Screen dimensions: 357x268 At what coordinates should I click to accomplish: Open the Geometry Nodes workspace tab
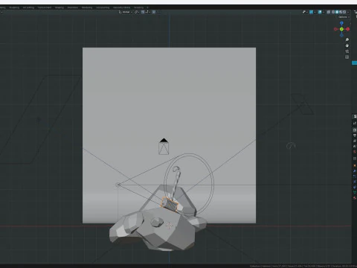tap(122, 7)
